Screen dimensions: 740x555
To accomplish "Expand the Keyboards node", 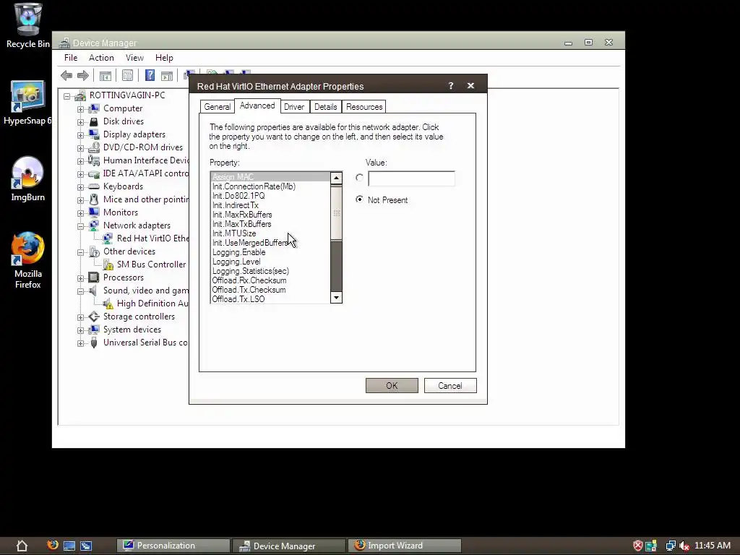I will [81, 187].
